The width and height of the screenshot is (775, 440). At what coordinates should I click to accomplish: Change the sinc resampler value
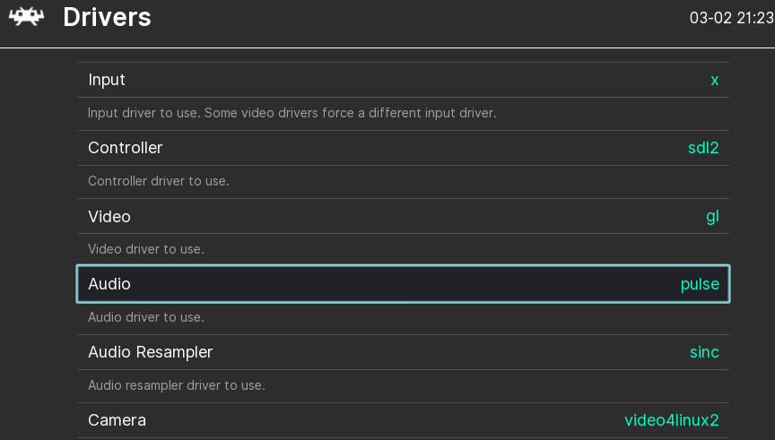[704, 352]
